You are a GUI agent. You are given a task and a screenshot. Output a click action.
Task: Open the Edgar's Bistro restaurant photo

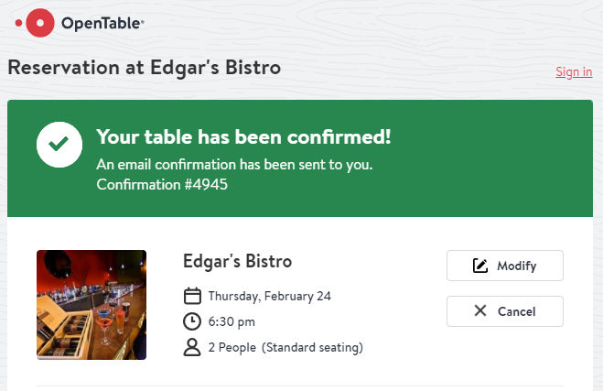click(92, 305)
